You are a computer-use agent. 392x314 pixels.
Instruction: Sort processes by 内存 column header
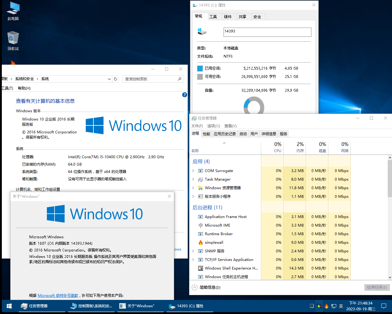[x=295, y=147]
